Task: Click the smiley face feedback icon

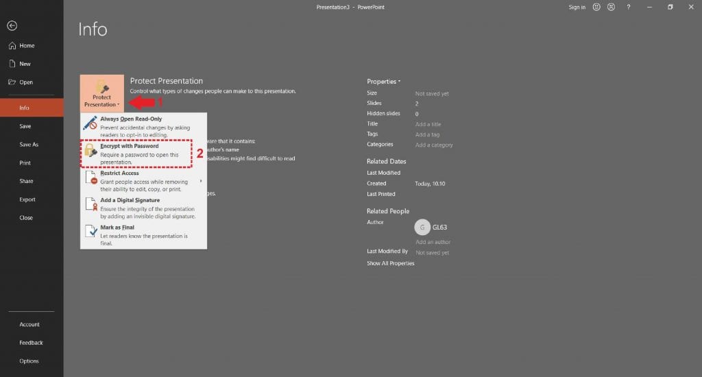Action: coord(596,7)
